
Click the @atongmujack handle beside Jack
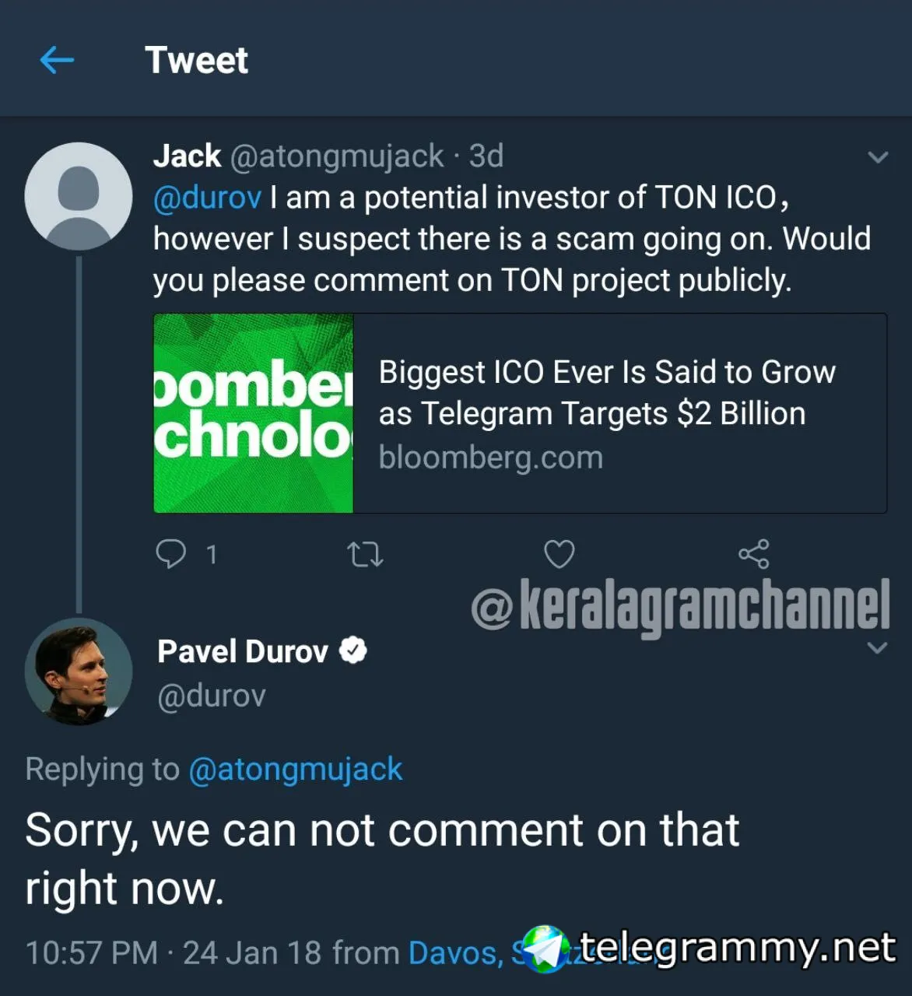(x=336, y=156)
